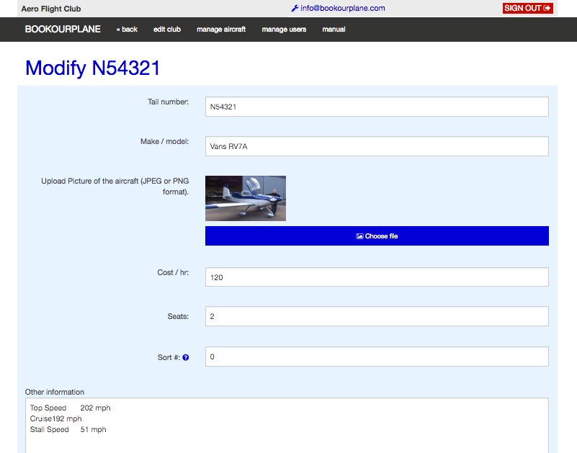This screenshot has height=453, width=577.
Task: Click the Sort # help question mark icon
Action: [x=186, y=357]
